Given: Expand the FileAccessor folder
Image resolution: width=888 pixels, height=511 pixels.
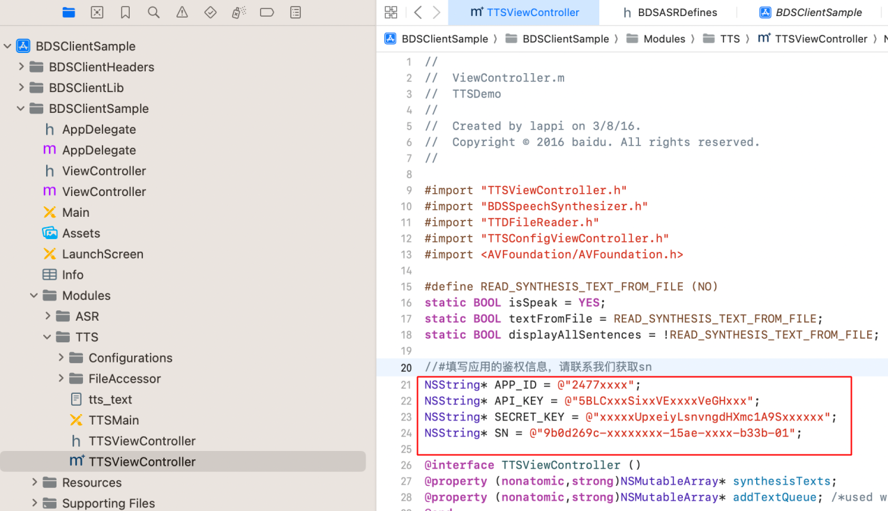Looking at the screenshot, I should 61,379.
